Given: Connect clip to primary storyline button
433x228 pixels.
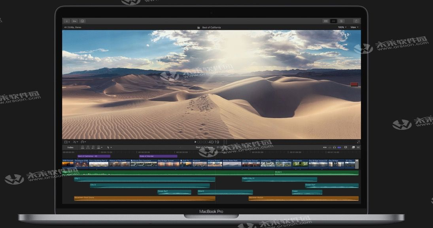Looking at the screenshot, I should click(x=82, y=147).
